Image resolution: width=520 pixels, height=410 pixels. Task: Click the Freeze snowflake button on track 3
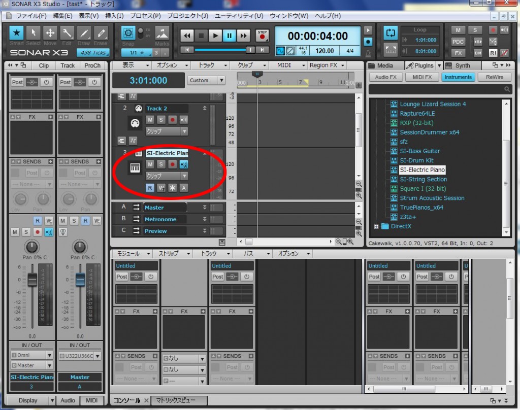coord(173,188)
